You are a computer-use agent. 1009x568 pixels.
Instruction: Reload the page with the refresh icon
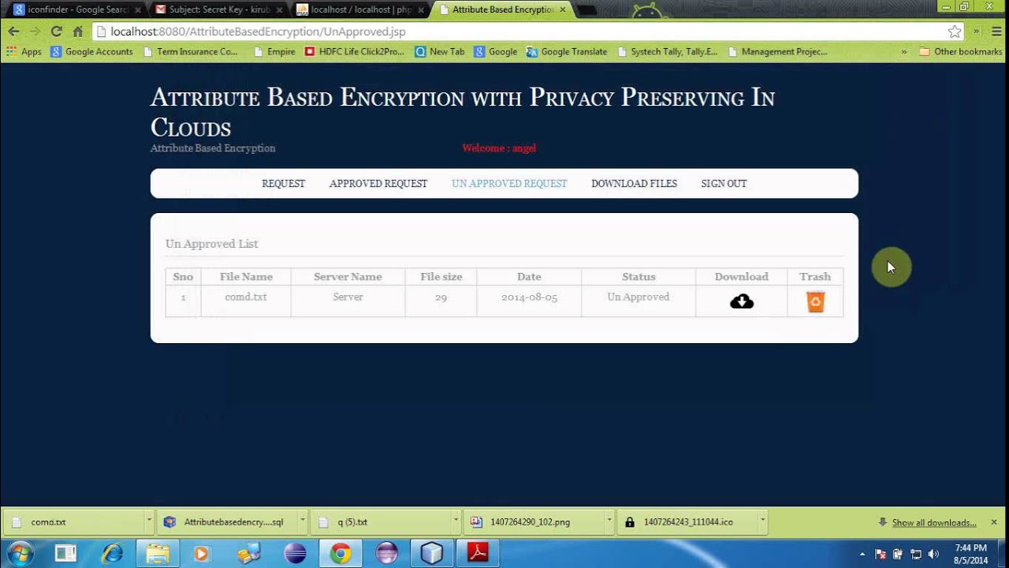56,32
